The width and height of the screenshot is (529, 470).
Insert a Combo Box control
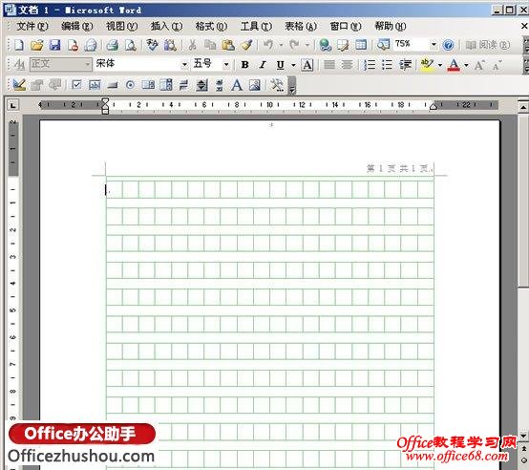pos(166,85)
